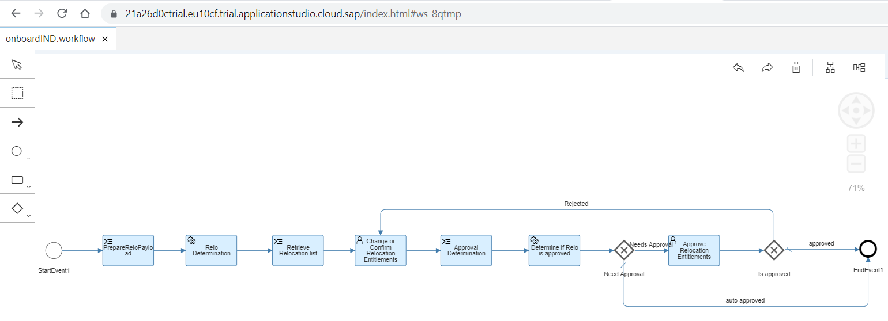
Task: Switch to onboardIND.workflow tab
Action: [x=50, y=39]
